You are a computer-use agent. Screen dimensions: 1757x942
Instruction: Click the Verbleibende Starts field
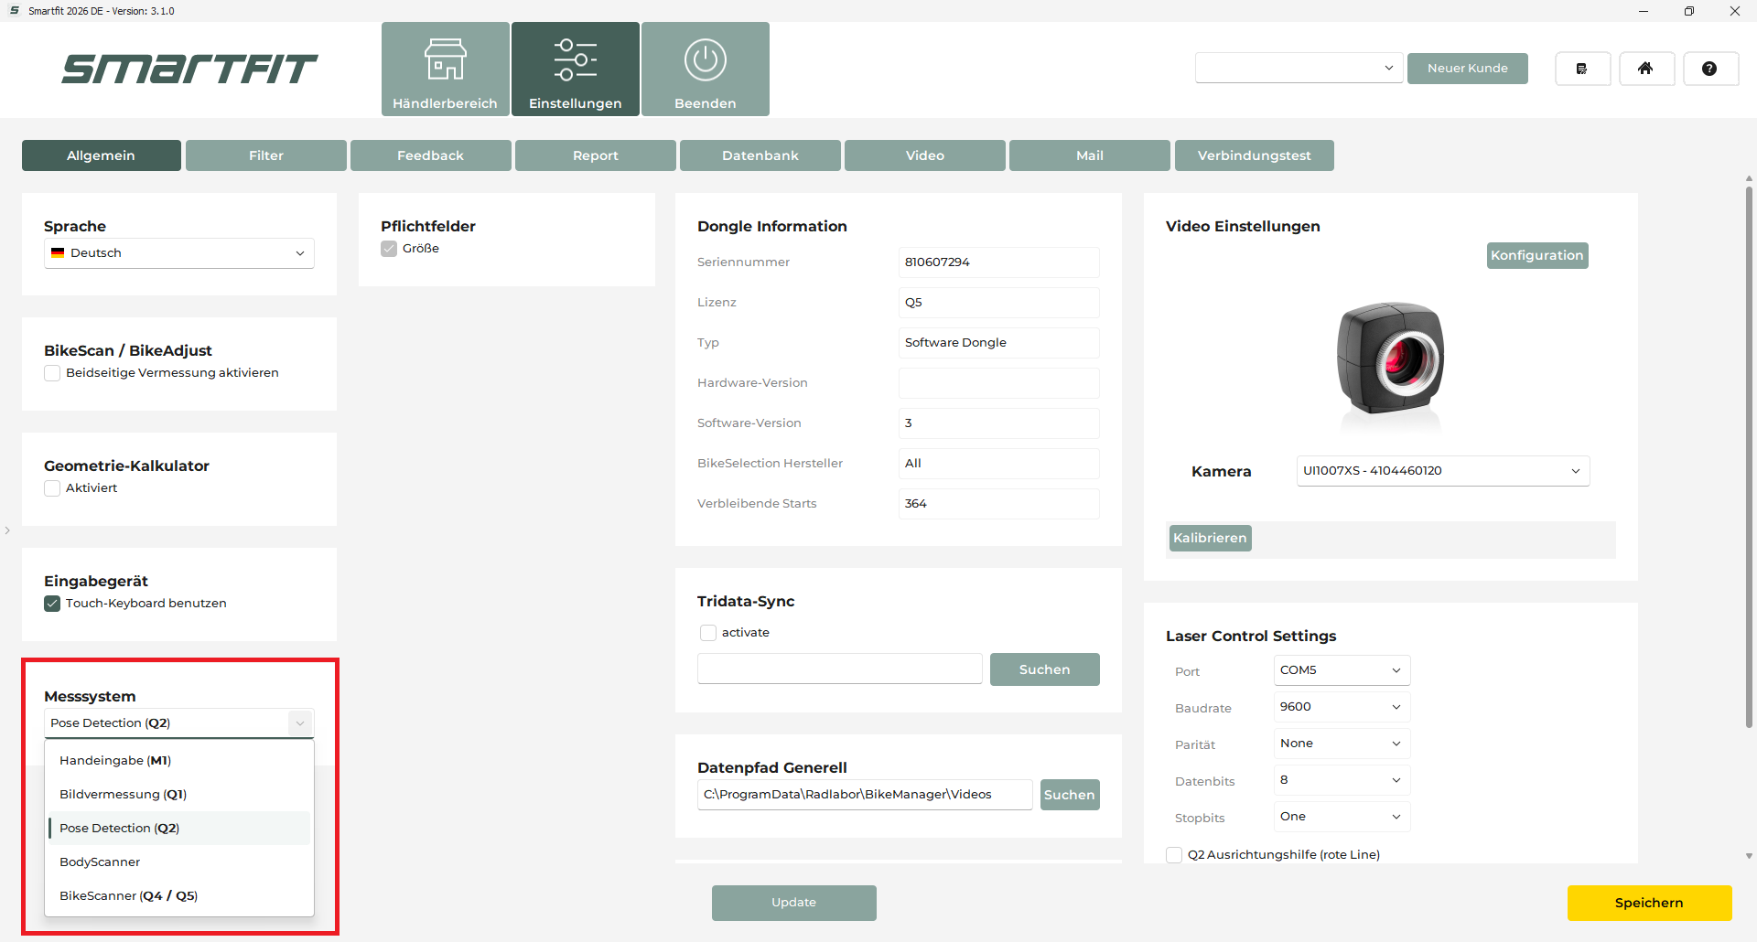pyautogui.click(x=999, y=504)
